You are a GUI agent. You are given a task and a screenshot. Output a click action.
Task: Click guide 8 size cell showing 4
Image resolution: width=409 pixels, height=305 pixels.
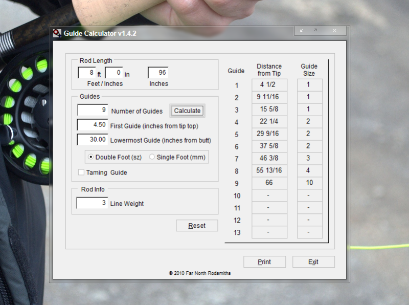[310, 171]
